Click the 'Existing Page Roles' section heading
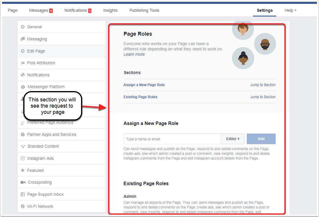Viewport: 319px width, 217px height. [146, 184]
